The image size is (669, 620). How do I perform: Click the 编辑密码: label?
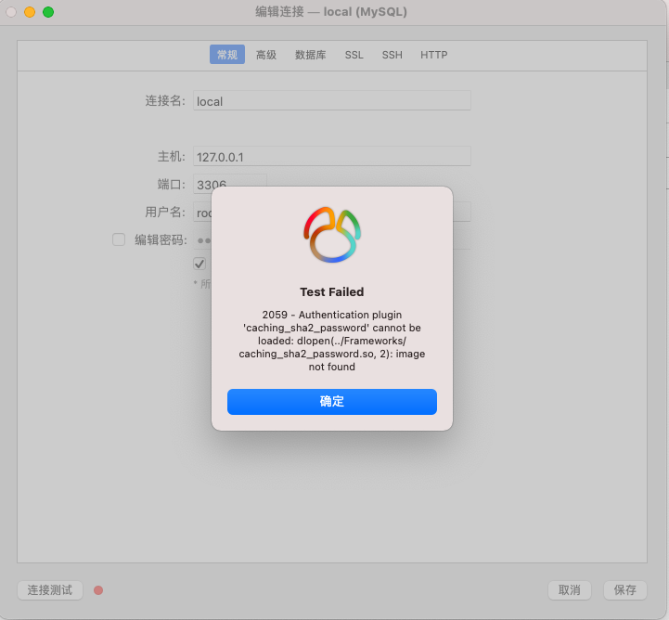[x=161, y=239]
